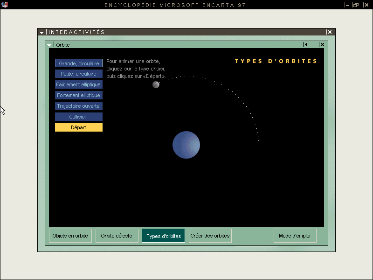The width and height of the screenshot is (373, 280).
Task: Select the Petite, circulaire orbit type
Action: (79, 74)
